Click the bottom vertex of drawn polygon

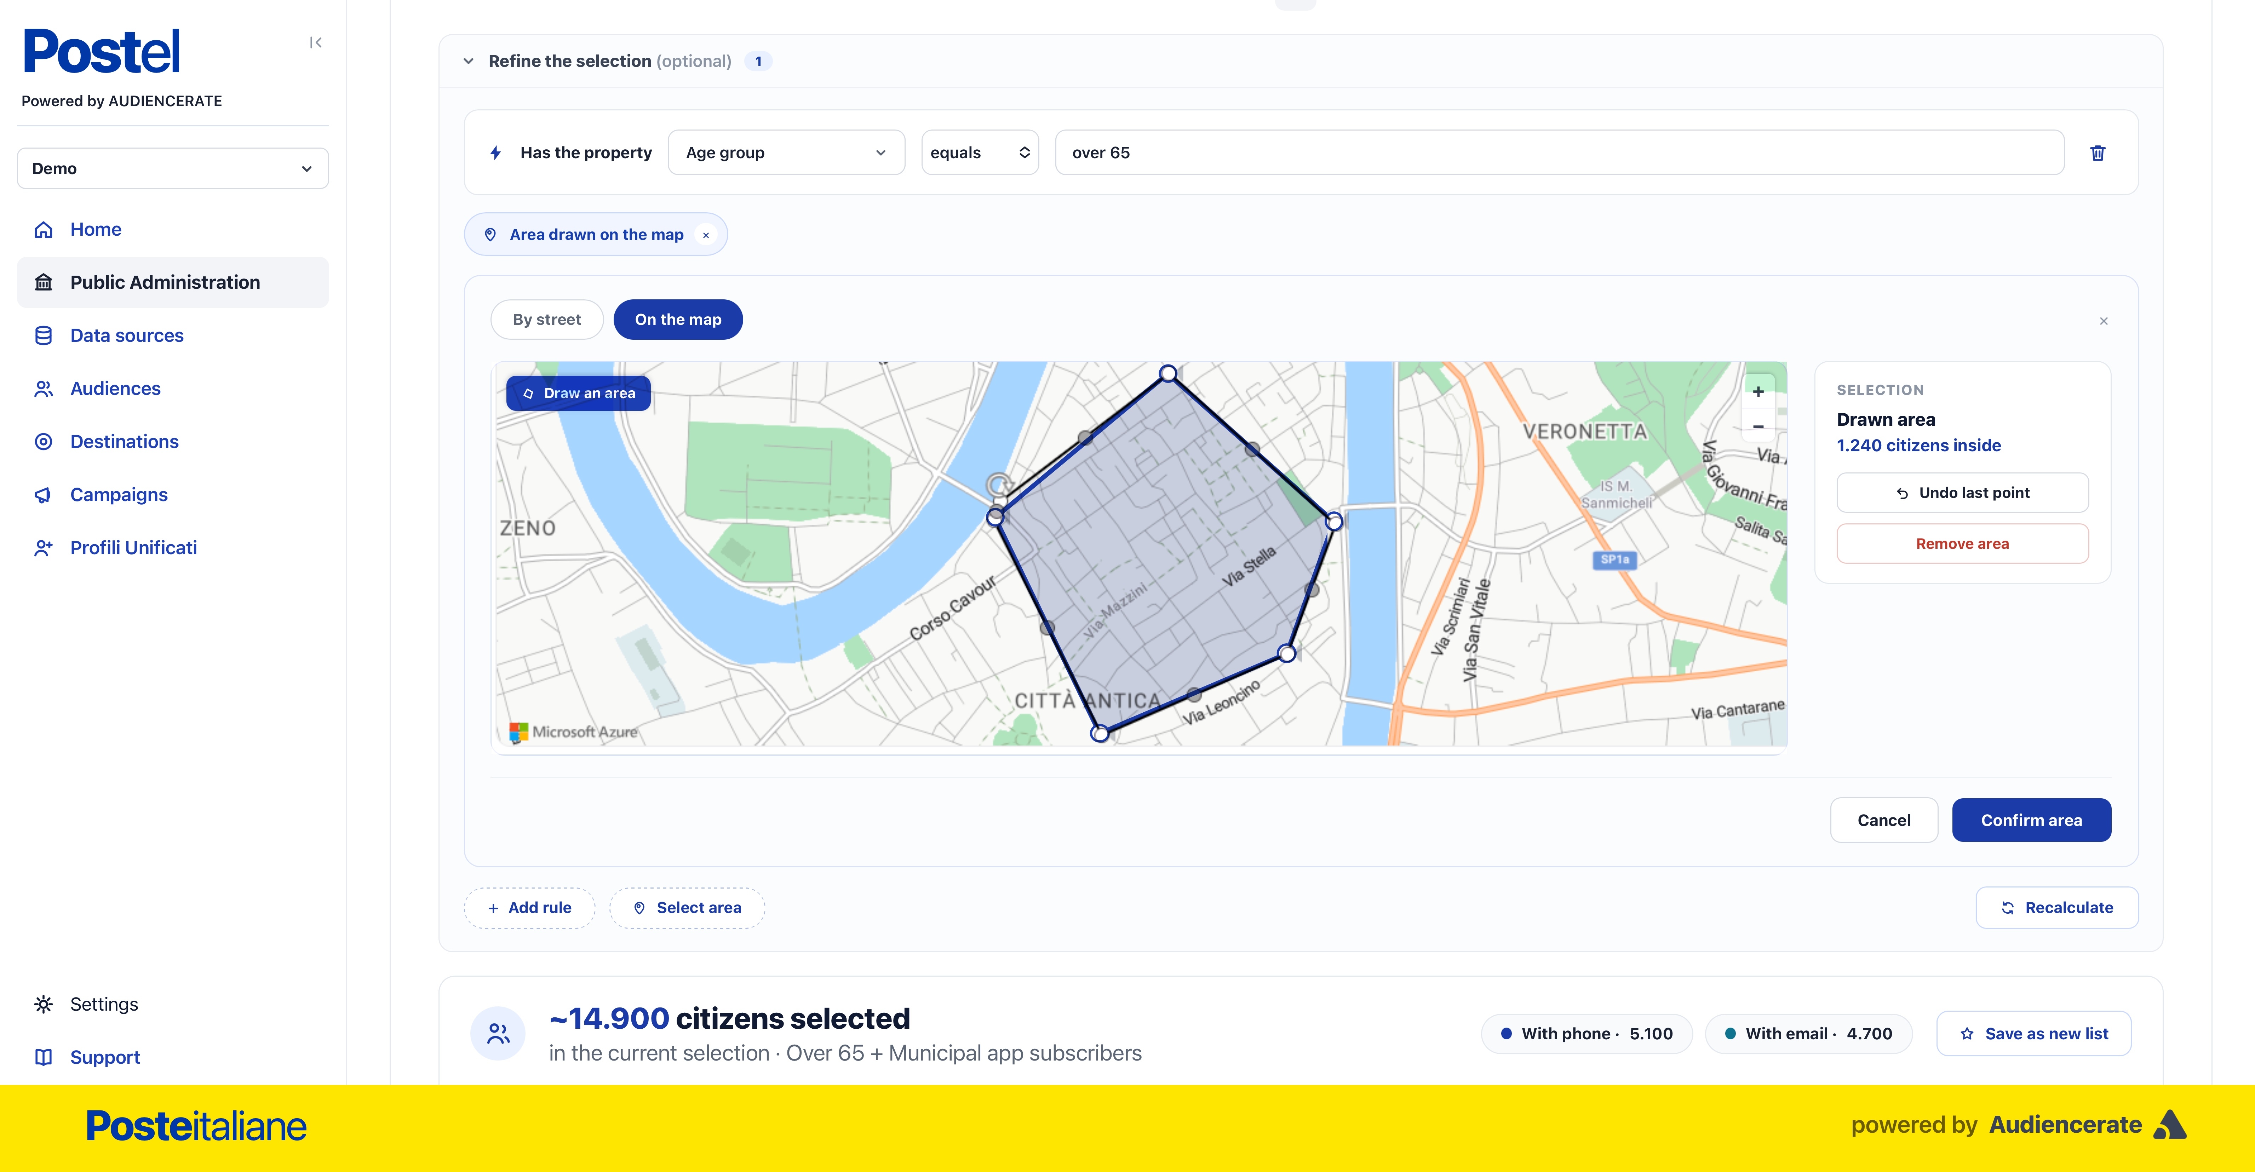[1100, 734]
